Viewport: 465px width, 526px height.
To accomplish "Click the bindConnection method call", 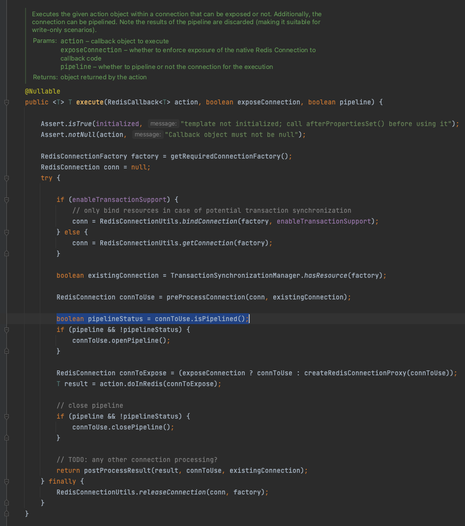I will pos(210,222).
